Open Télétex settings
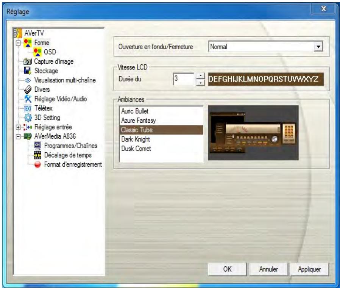 44,108
